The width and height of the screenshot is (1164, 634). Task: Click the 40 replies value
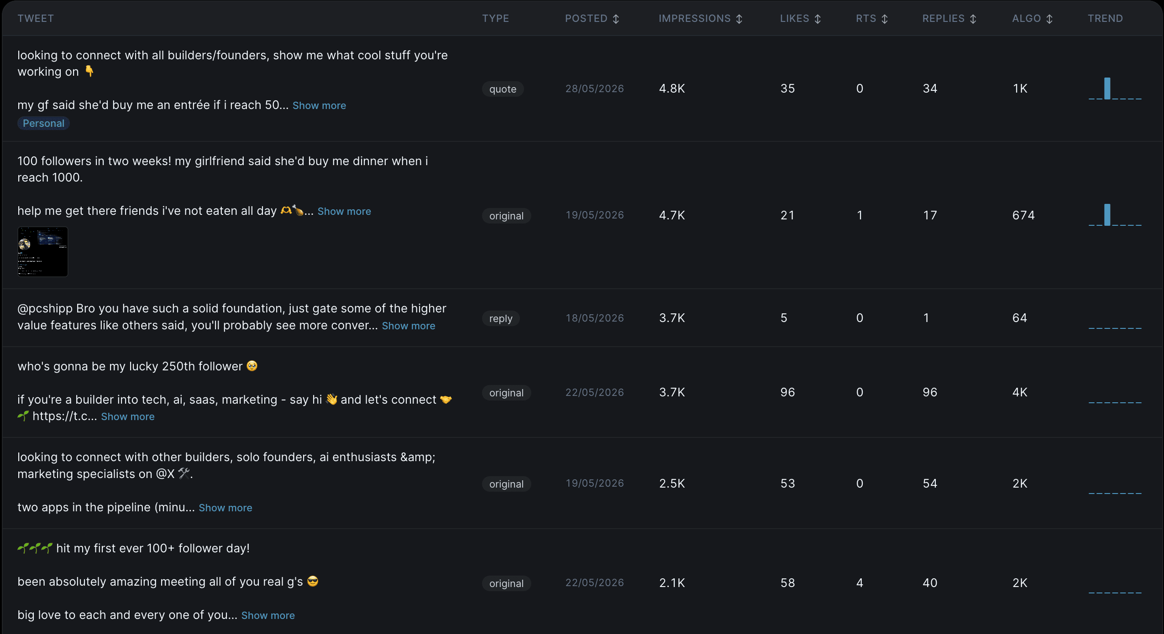point(930,583)
